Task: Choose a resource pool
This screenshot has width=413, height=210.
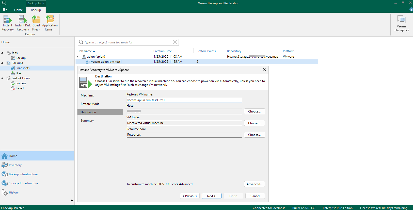Action: [255, 135]
